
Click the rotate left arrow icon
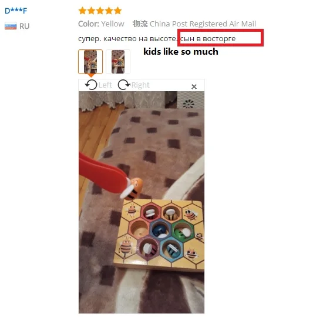coord(91,85)
